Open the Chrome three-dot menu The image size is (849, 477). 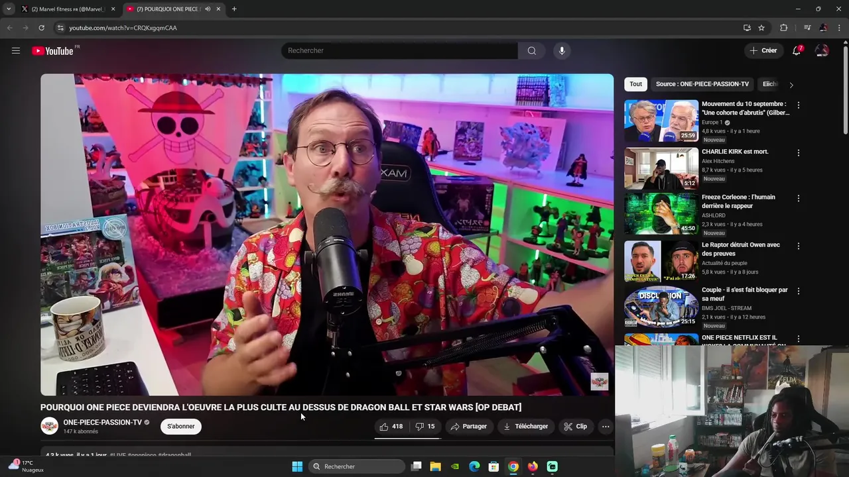click(840, 28)
